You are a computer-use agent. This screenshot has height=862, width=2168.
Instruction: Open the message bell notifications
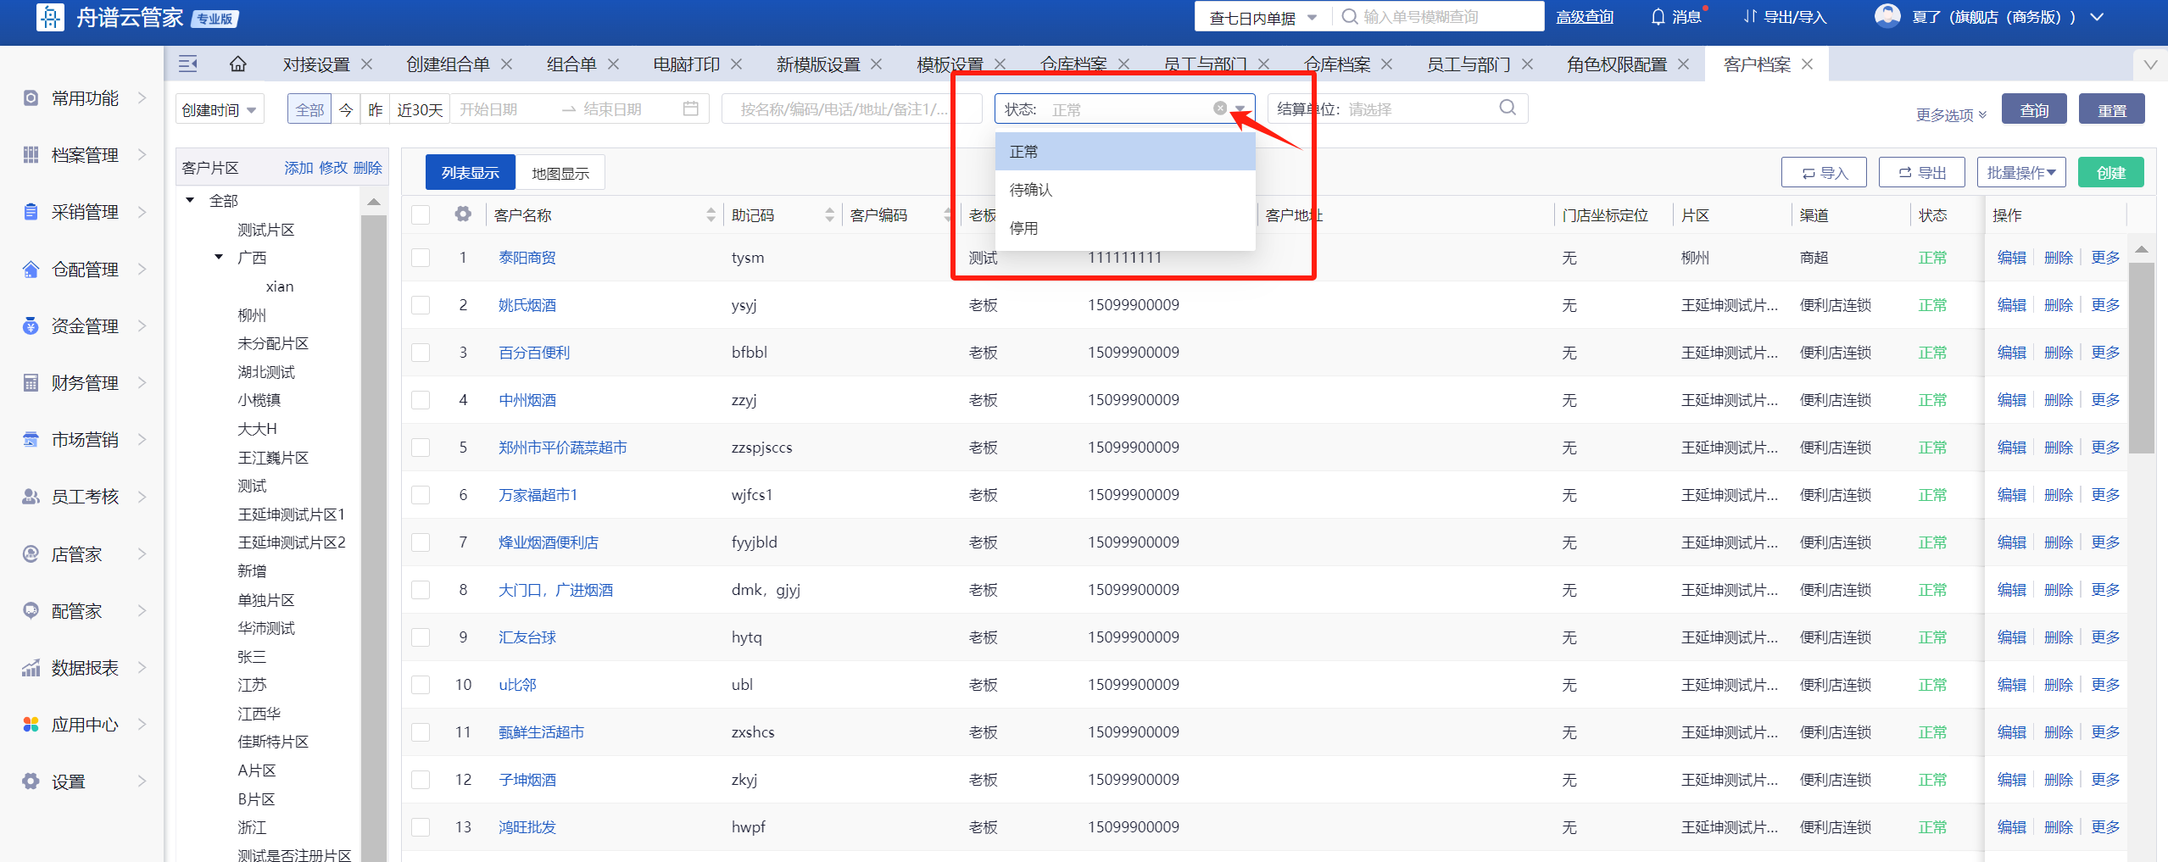click(x=1658, y=17)
